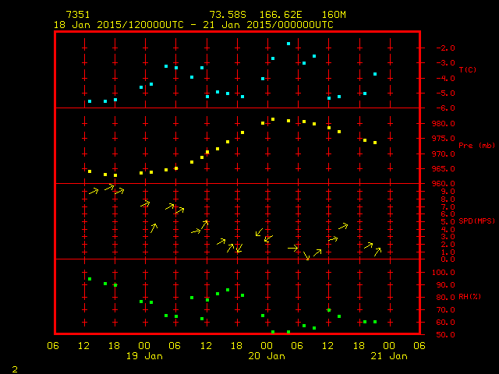
Task: Click the SPD(MPS) wind speed label
Action: 476,221
